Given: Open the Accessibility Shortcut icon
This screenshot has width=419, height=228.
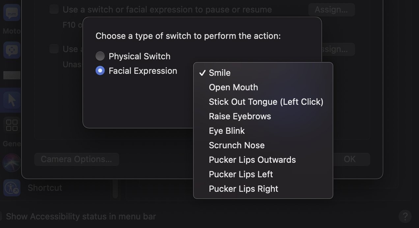Looking at the screenshot, I should 12,188.
